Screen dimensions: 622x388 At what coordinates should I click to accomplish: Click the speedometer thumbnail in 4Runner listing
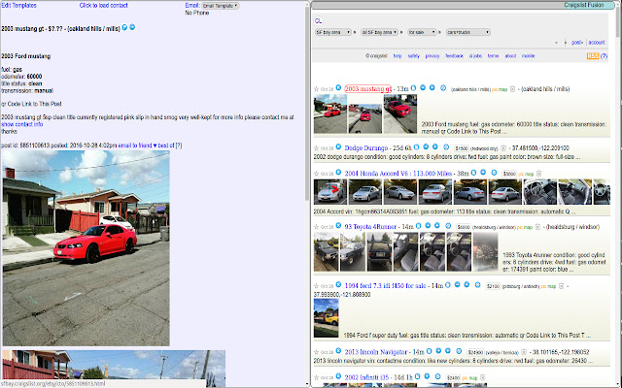click(x=486, y=252)
